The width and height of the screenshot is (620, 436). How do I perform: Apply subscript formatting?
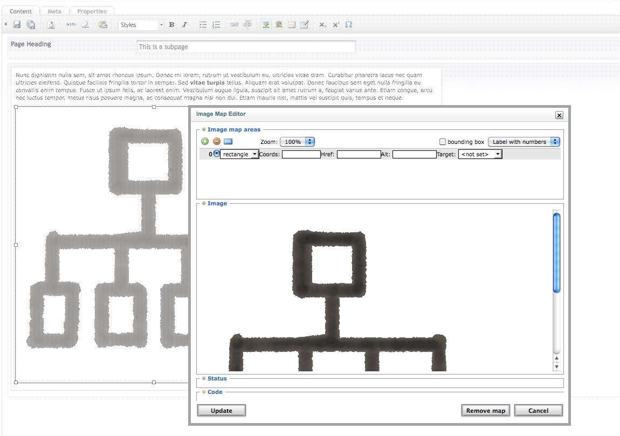(322, 24)
